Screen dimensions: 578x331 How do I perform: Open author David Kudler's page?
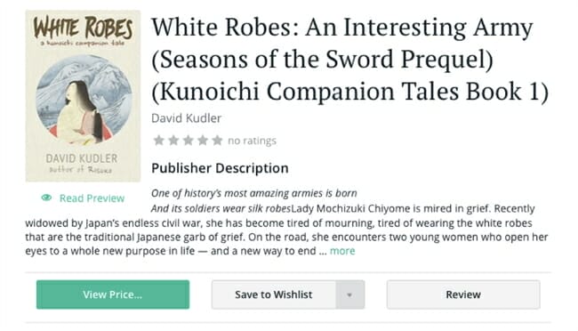pos(186,118)
